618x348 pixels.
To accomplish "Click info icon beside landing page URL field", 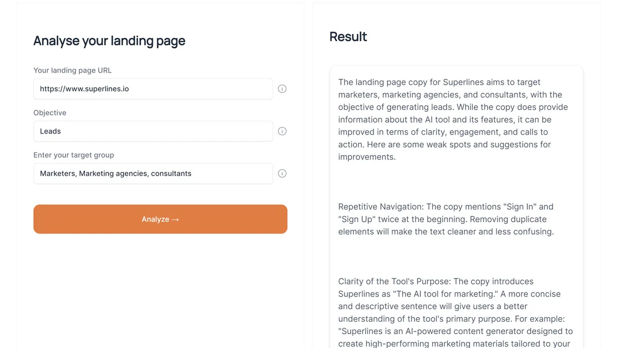I will coord(282,89).
